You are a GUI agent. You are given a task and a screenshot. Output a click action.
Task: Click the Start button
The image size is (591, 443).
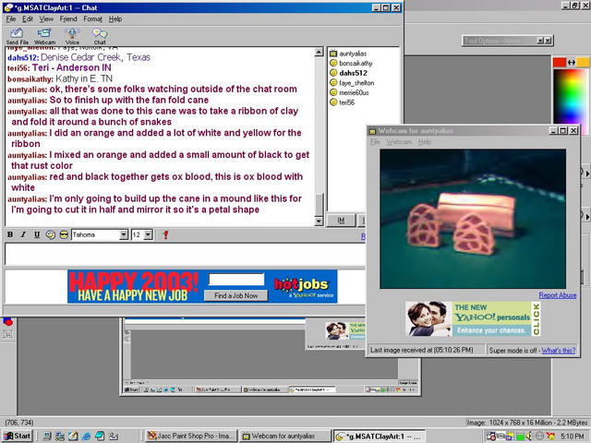18,436
